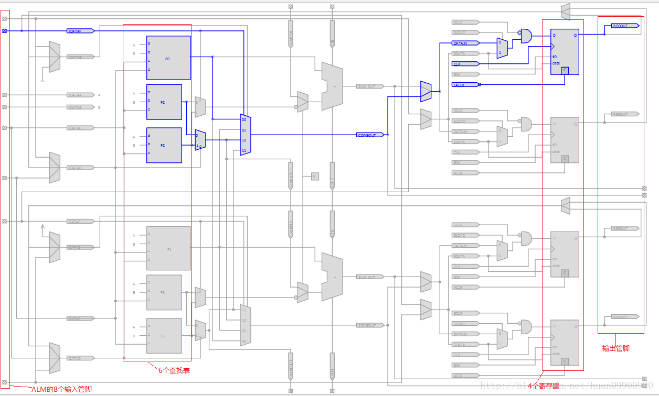Viewport: 659px width, 396px height.
Task: Select the F0 lookup table block
Action: (168, 58)
